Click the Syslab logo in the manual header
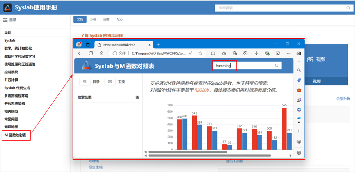Screen dimensions: 355x172 8,8
